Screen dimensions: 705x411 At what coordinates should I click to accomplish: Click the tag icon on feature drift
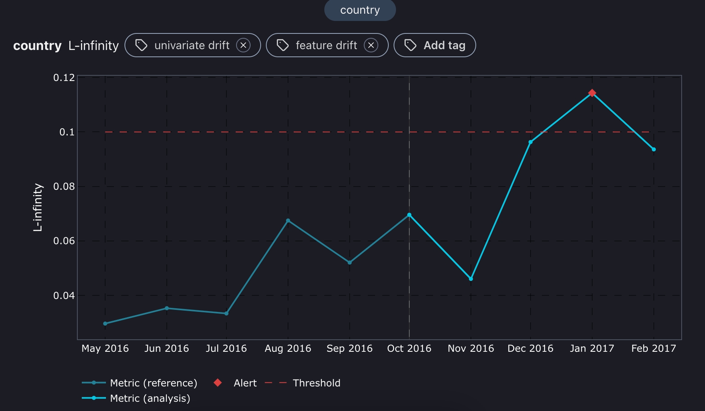(282, 45)
